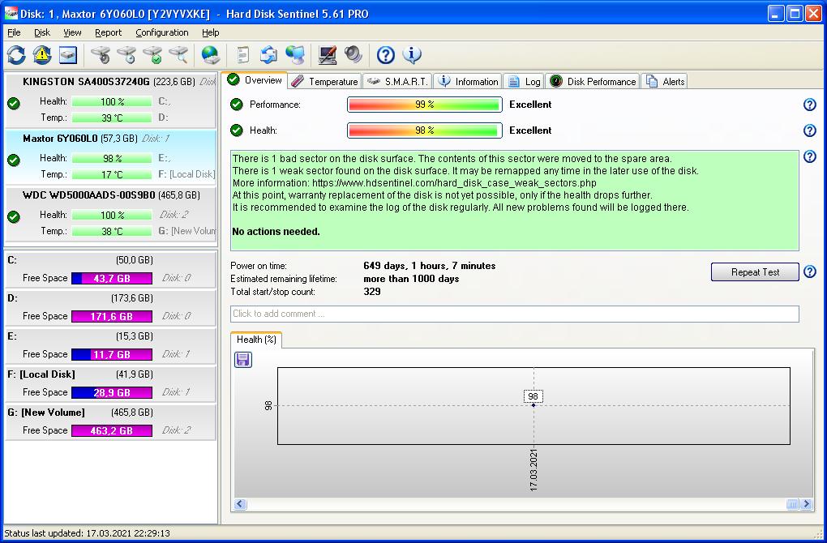Switch to the Information tab
The image size is (827, 543).
coord(468,81)
